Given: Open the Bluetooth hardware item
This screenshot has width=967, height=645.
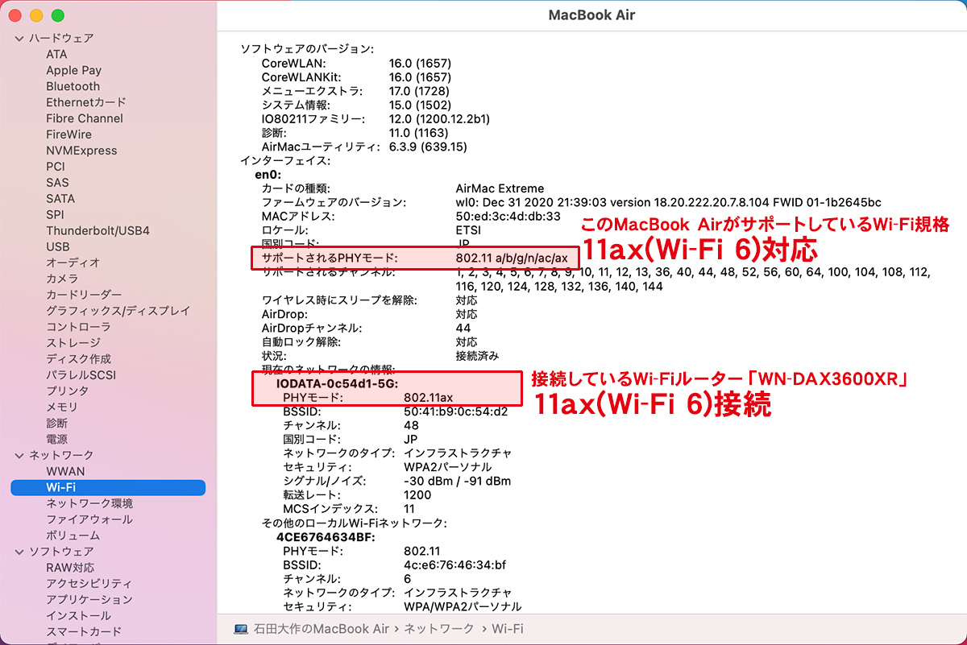Looking at the screenshot, I should click(x=73, y=86).
